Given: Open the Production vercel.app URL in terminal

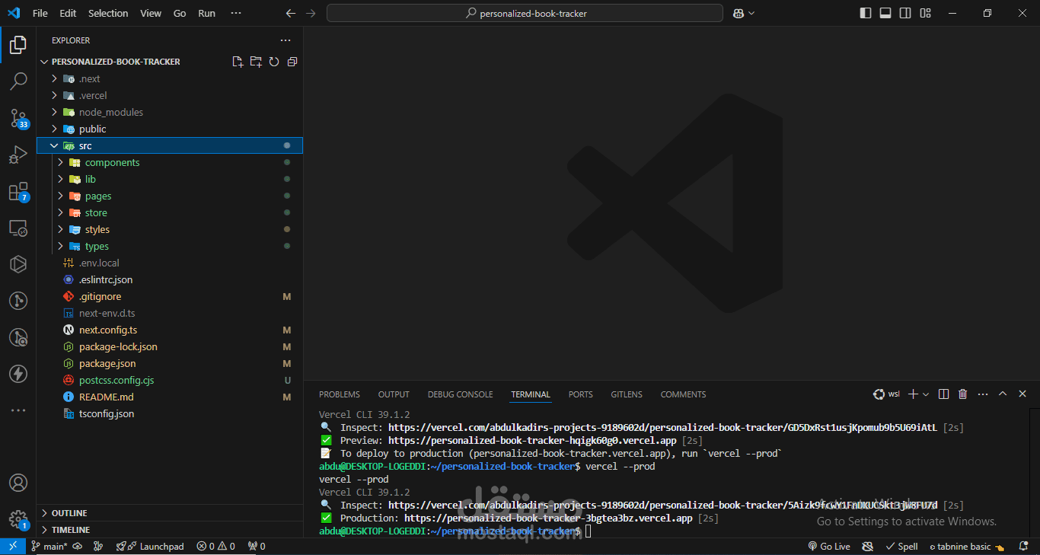Looking at the screenshot, I should (x=548, y=518).
